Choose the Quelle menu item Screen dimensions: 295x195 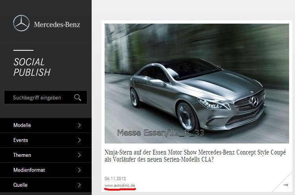coord(20,185)
